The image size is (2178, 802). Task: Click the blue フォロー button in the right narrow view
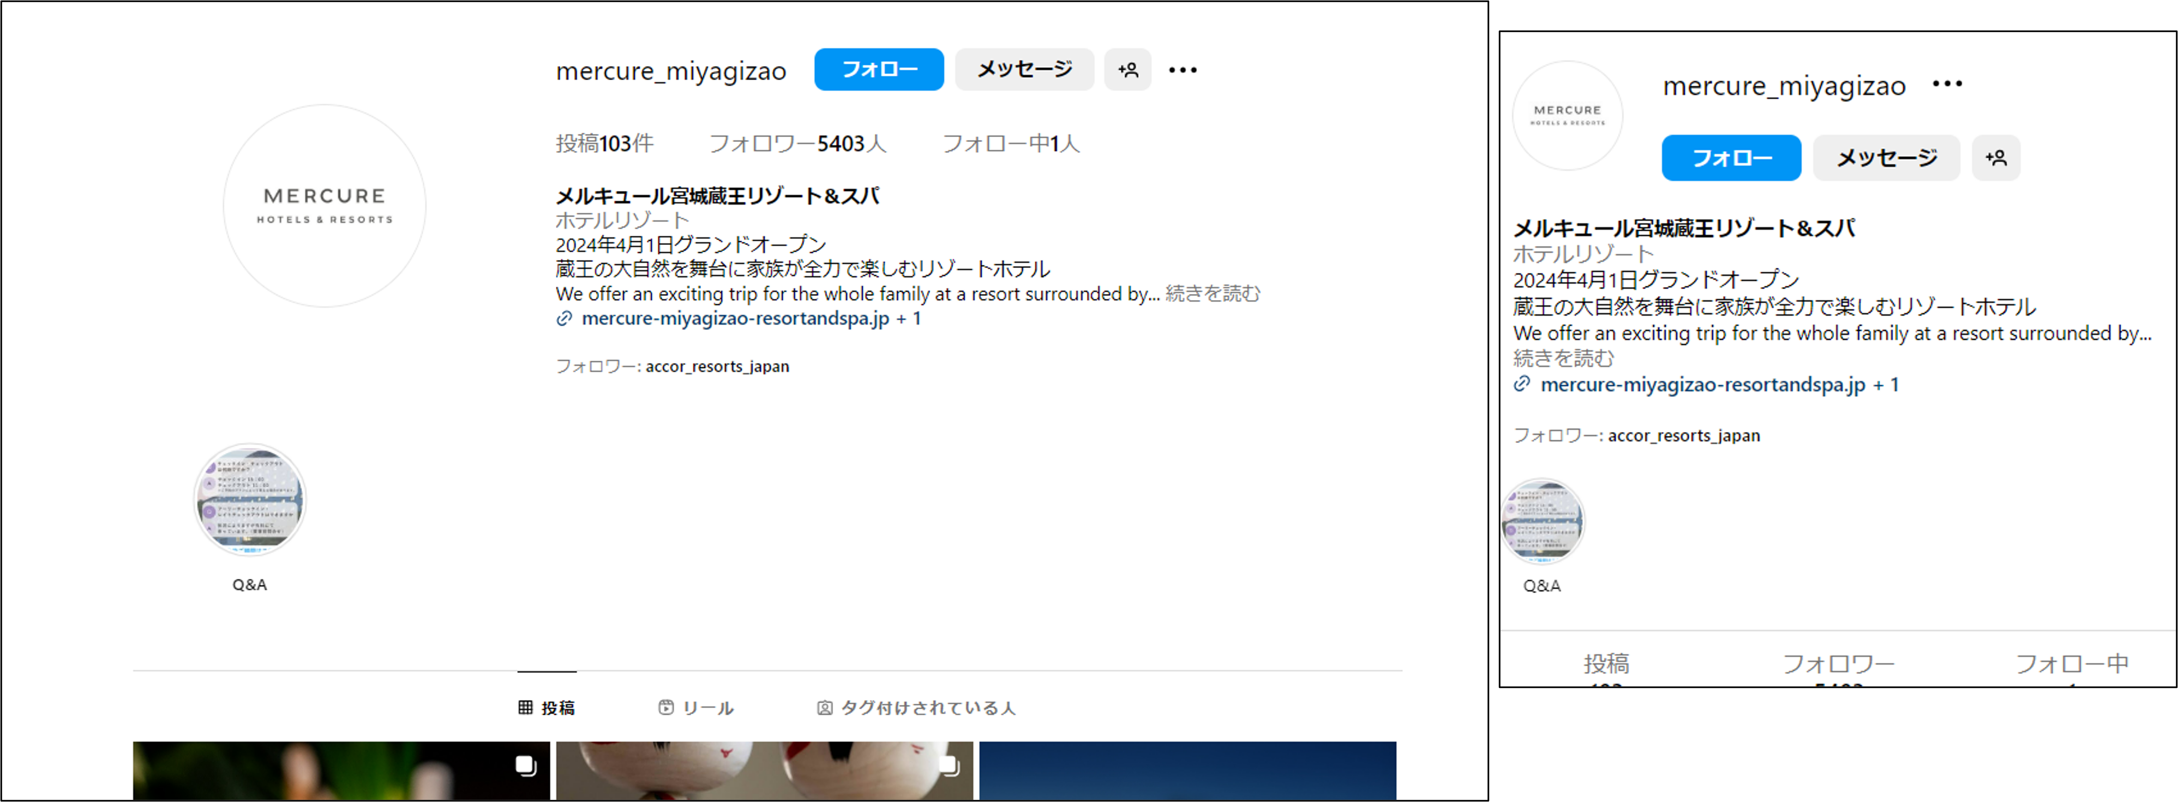coord(1731,157)
